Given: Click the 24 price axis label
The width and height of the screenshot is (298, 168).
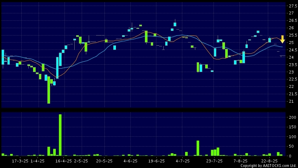Looking at the screenshot, I should coord(291,57).
